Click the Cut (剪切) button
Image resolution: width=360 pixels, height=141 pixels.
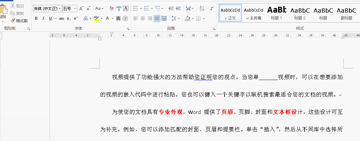point(17,6)
